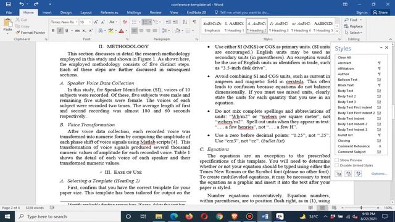The image size is (395, 222).
Task: Sort the selected text alphabetically
Action: tap(185, 22)
